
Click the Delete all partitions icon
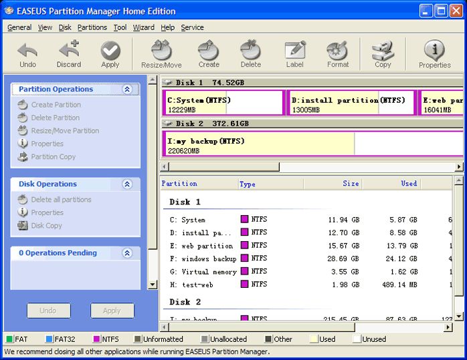(23, 200)
